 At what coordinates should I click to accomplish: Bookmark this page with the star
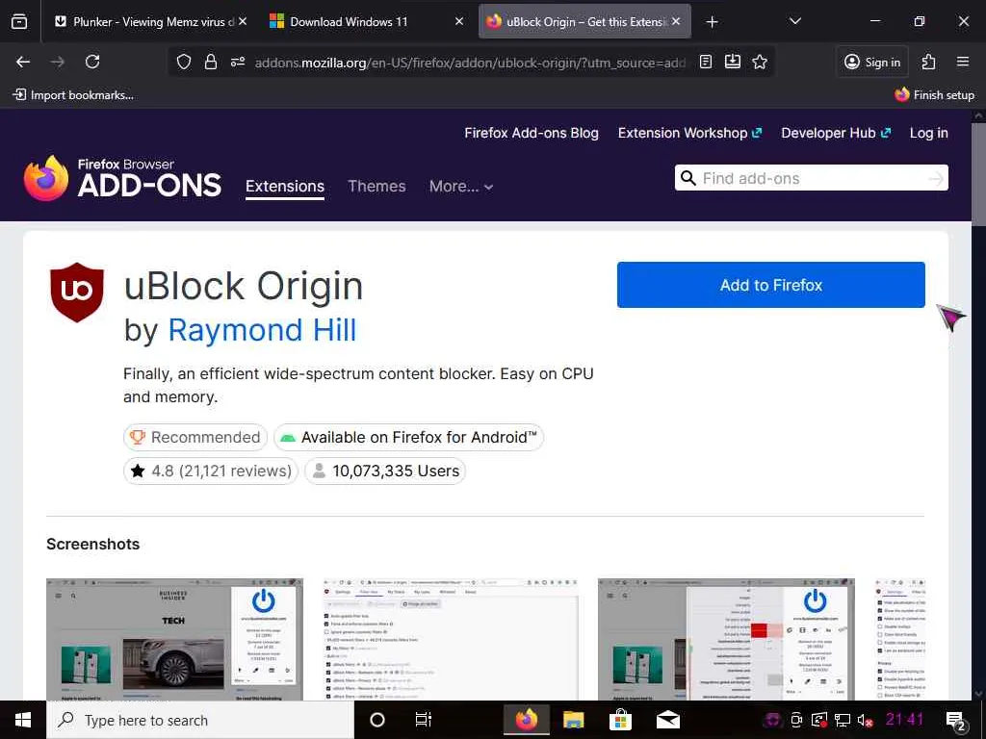tap(760, 62)
